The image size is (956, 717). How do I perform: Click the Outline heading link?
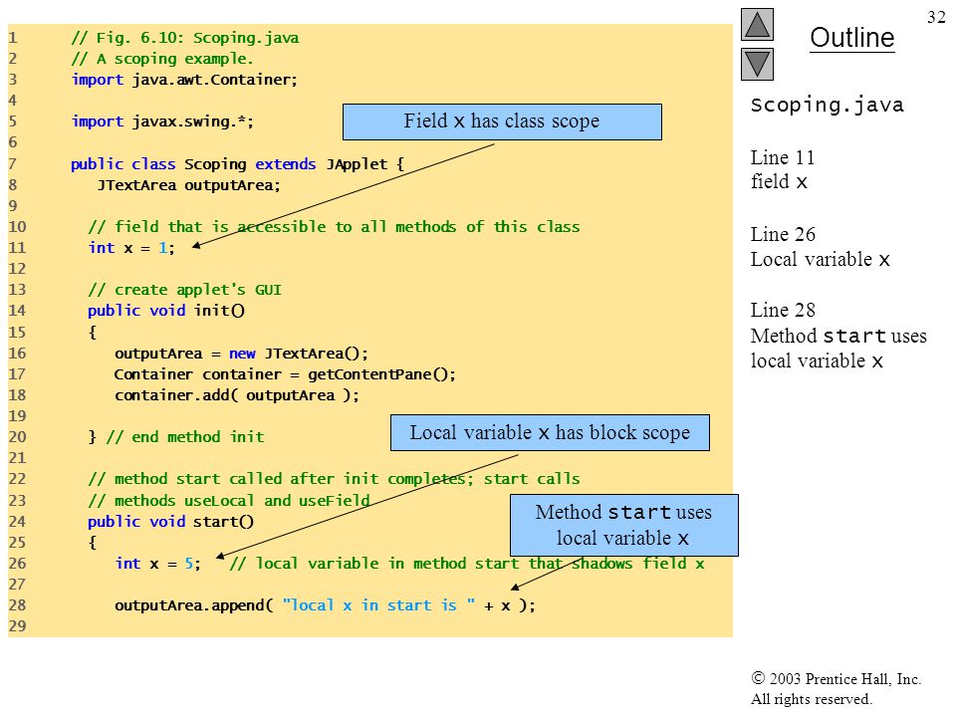[851, 38]
